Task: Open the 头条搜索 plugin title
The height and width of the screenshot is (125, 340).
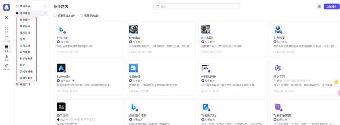Action: click(280, 38)
